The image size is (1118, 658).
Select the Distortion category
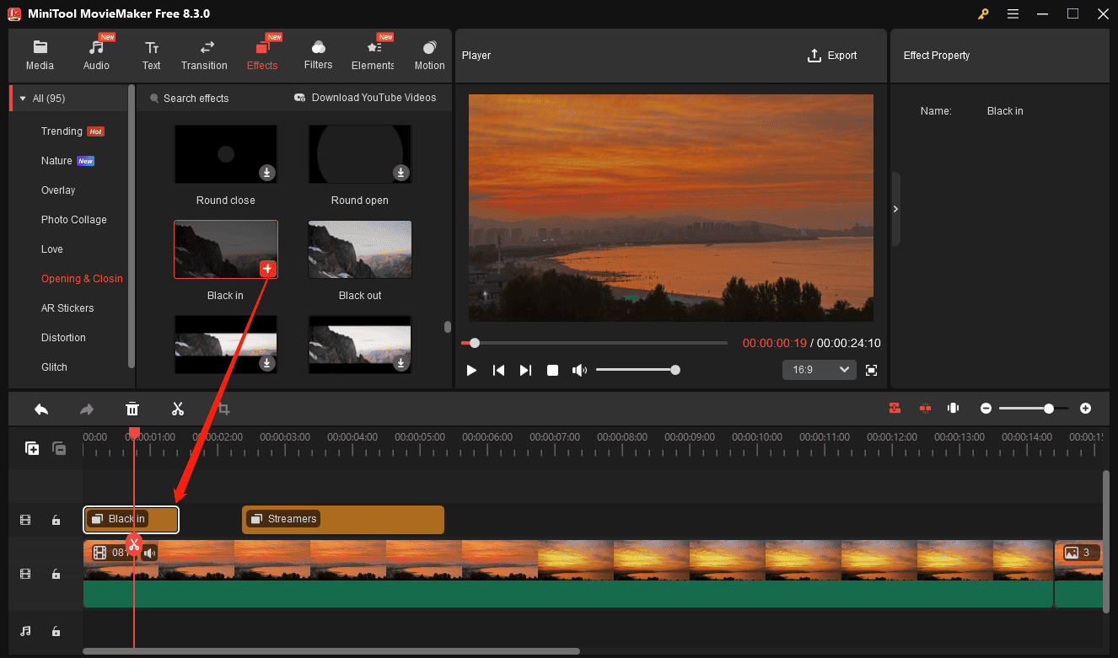pyautogui.click(x=63, y=338)
